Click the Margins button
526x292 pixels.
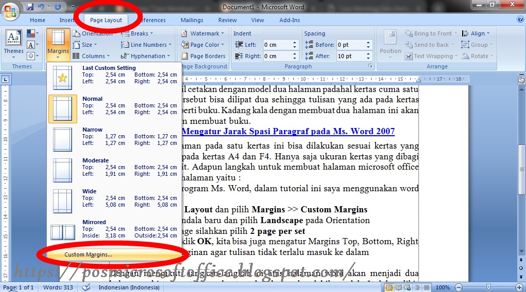[58, 44]
